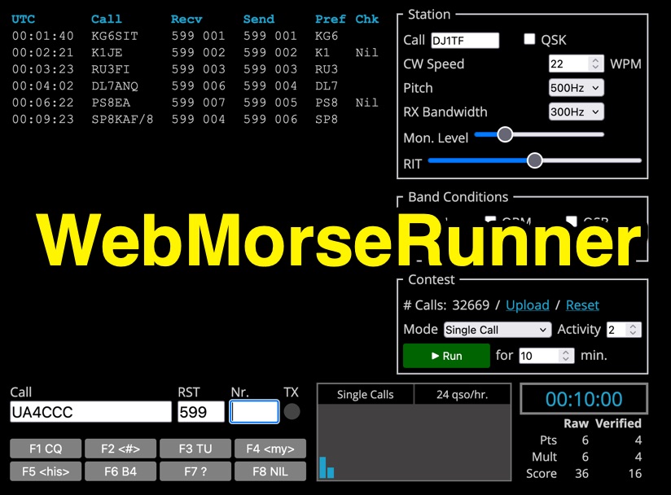Click the F1 CQ button
The width and height of the screenshot is (671, 495).
coord(46,449)
